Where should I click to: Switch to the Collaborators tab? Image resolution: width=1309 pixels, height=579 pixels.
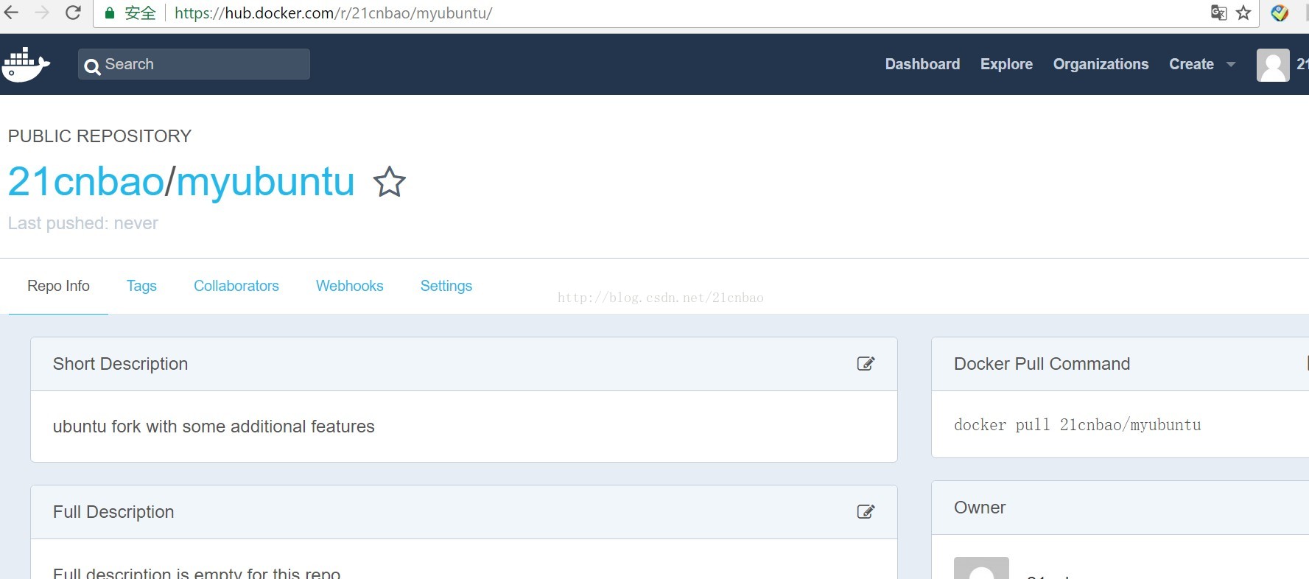(x=236, y=286)
